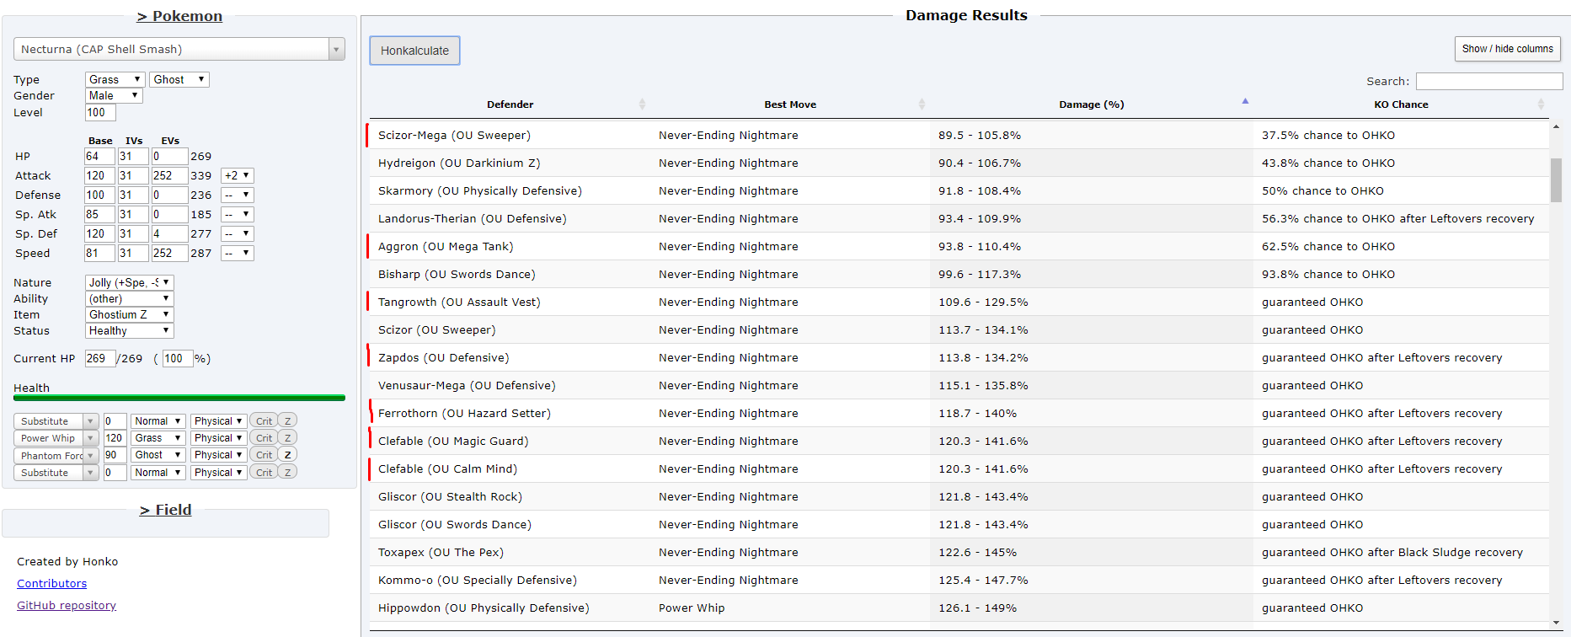This screenshot has height=637, width=1571.
Task: Click the 93.8% chance to OHKO cell
Action: [x=1401, y=274]
